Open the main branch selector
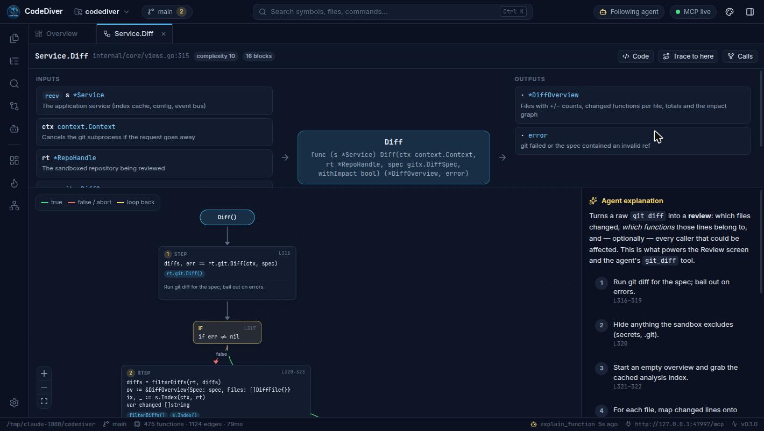Image resolution: width=764 pixels, height=431 pixels. 167,12
